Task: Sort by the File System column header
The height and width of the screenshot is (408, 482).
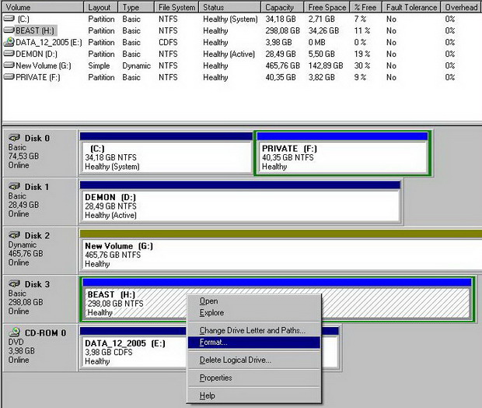Action: [x=176, y=7]
